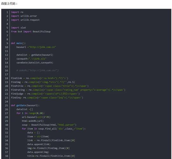The height and width of the screenshot is (159, 172).
Task: Click 'item = str(item)' line
Action: (38, 136)
